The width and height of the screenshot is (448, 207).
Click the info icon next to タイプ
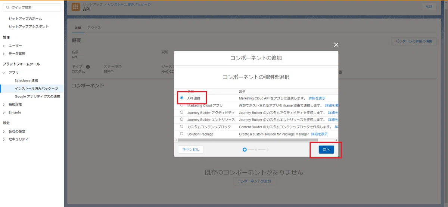pos(88,67)
